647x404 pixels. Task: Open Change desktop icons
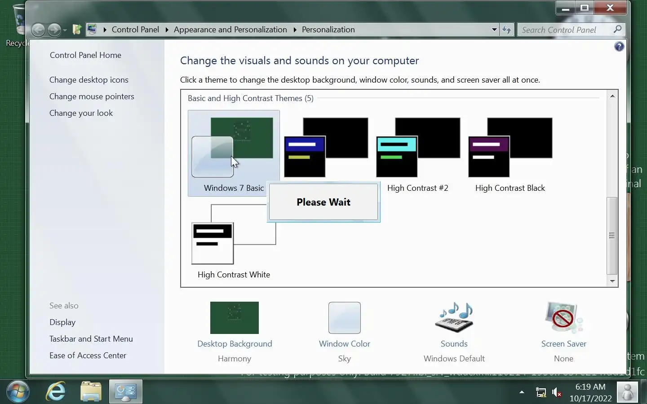coord(89,80)
